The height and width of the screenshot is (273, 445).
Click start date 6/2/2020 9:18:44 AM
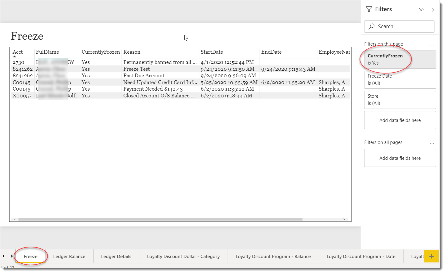(x=226, y=96)
